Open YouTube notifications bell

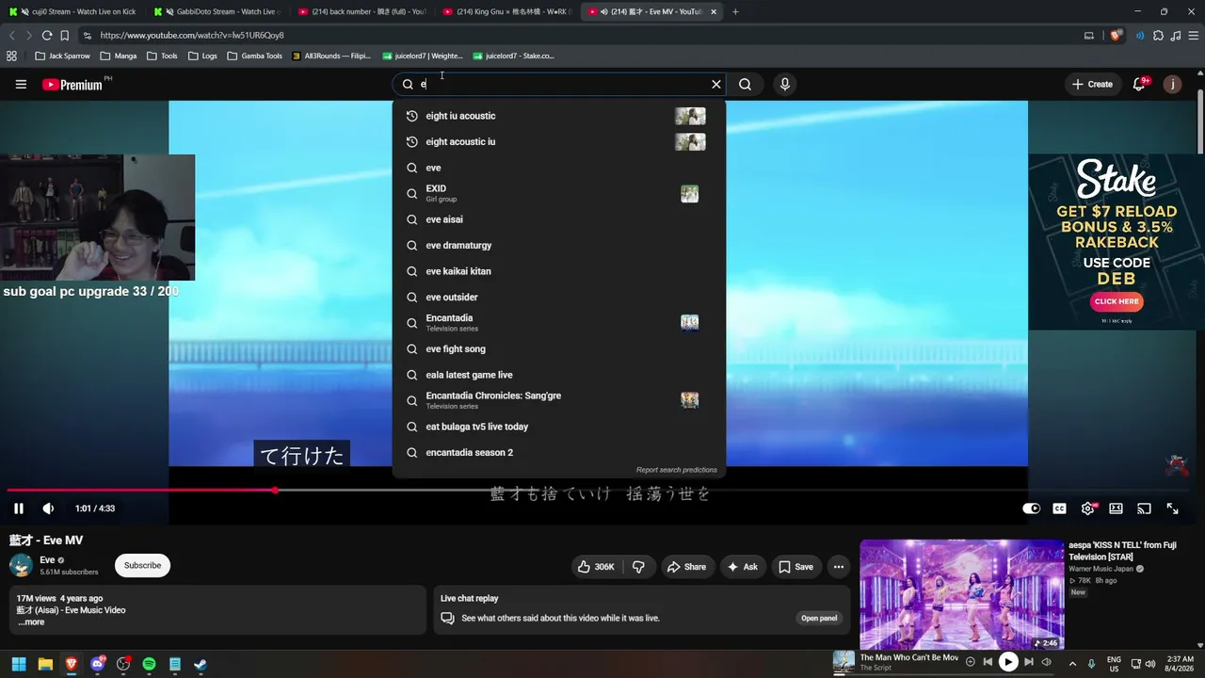tap(1139, 84)
